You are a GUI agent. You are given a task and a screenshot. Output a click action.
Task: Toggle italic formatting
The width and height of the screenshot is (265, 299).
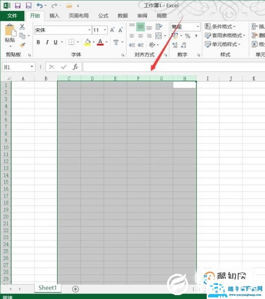tap(47, 42)
